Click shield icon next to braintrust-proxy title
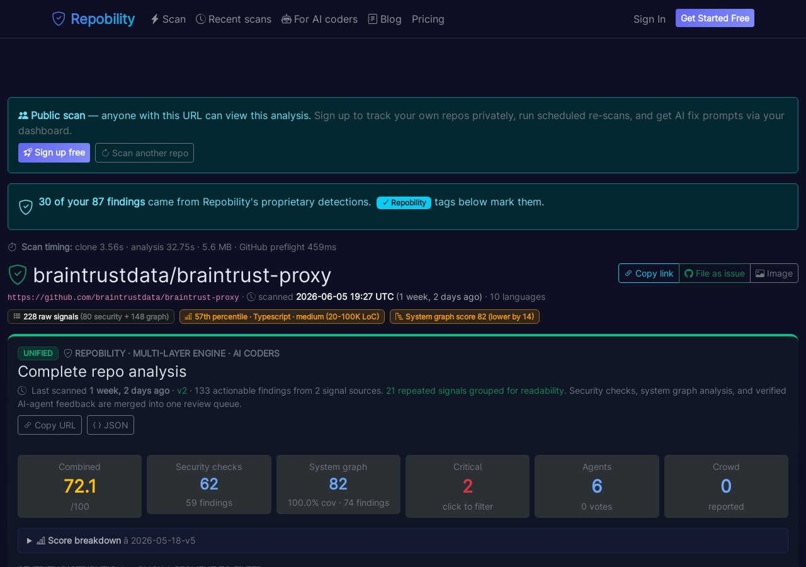Image resolution: width=806 pixels, height=567 pixels. [x=18, y=275]
